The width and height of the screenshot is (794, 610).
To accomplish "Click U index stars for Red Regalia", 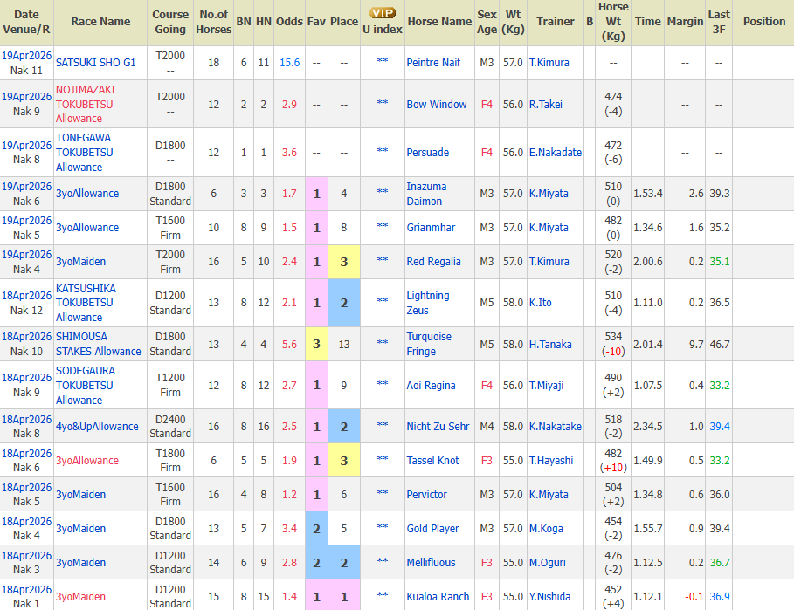I will (383, 260).
